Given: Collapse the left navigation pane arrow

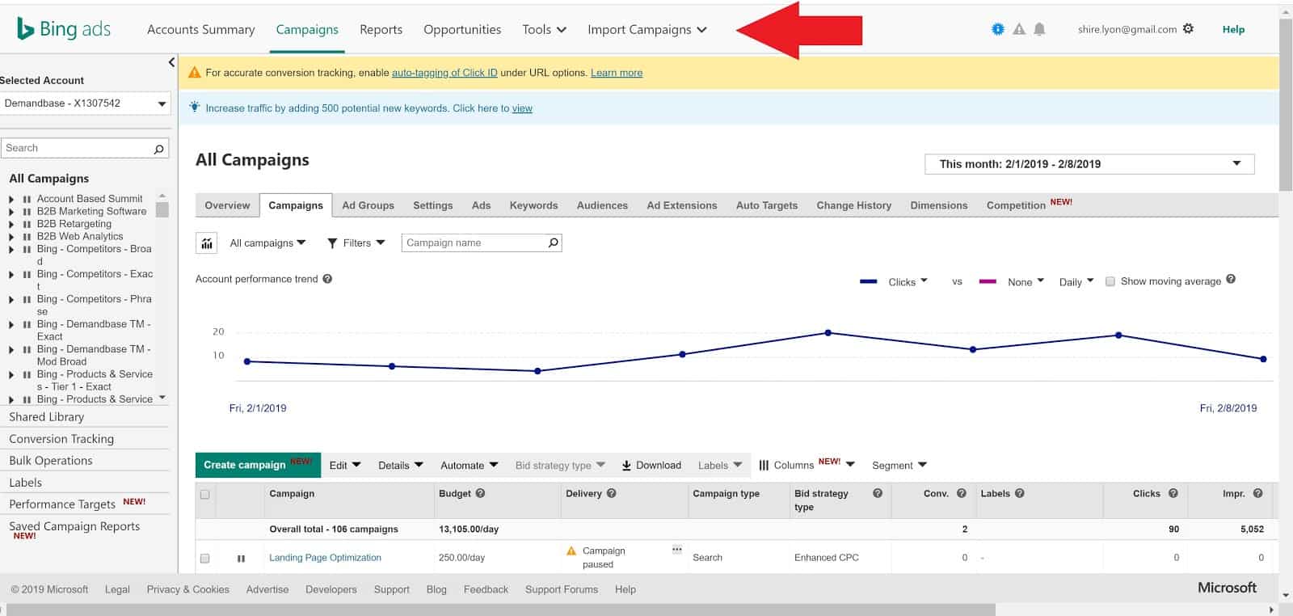Looking at the screenshot, I should point(171,62).
